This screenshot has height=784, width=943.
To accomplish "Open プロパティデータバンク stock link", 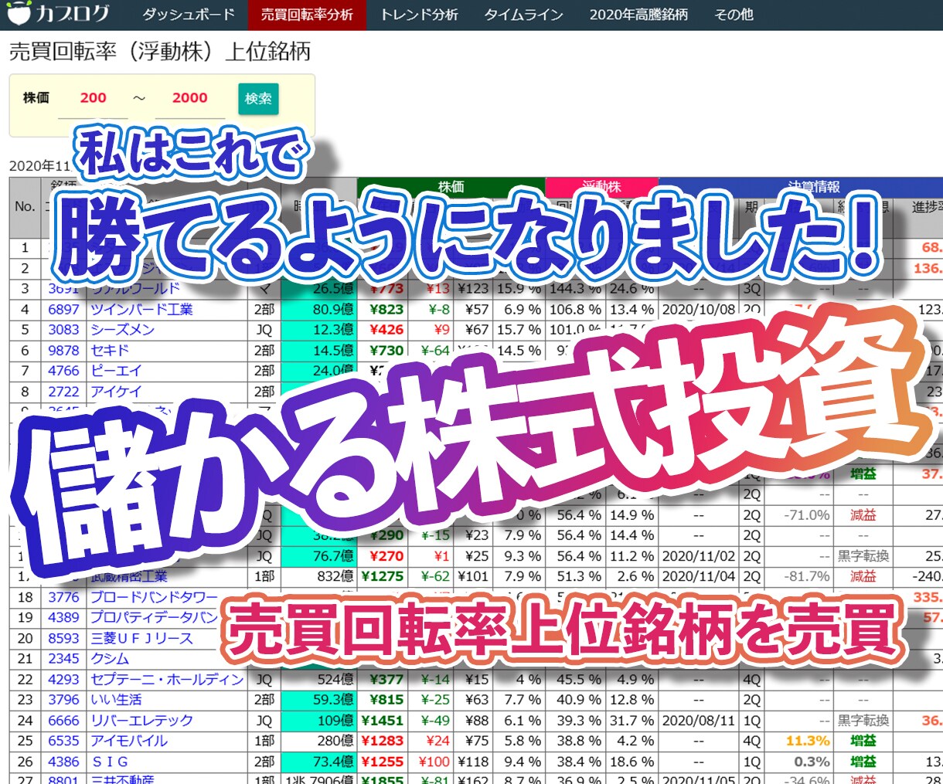I will 155,618.
